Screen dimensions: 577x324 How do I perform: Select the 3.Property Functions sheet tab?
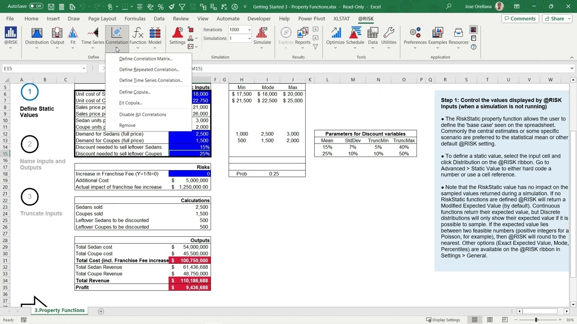click(x=60, y=310)
